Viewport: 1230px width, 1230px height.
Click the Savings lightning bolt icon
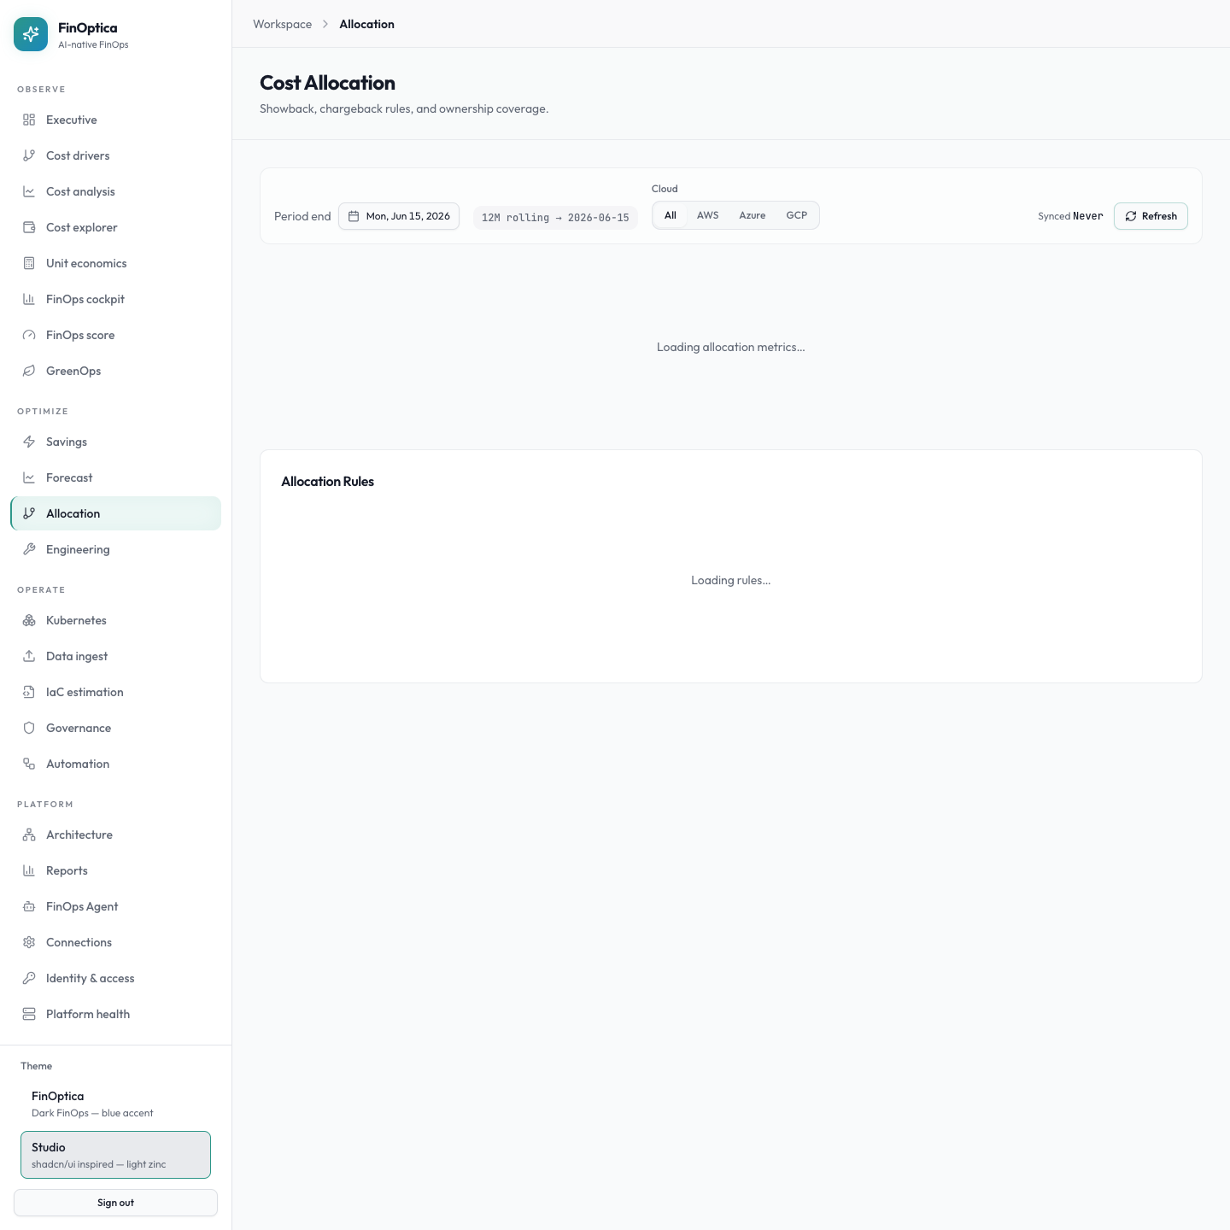click(29, 442)
